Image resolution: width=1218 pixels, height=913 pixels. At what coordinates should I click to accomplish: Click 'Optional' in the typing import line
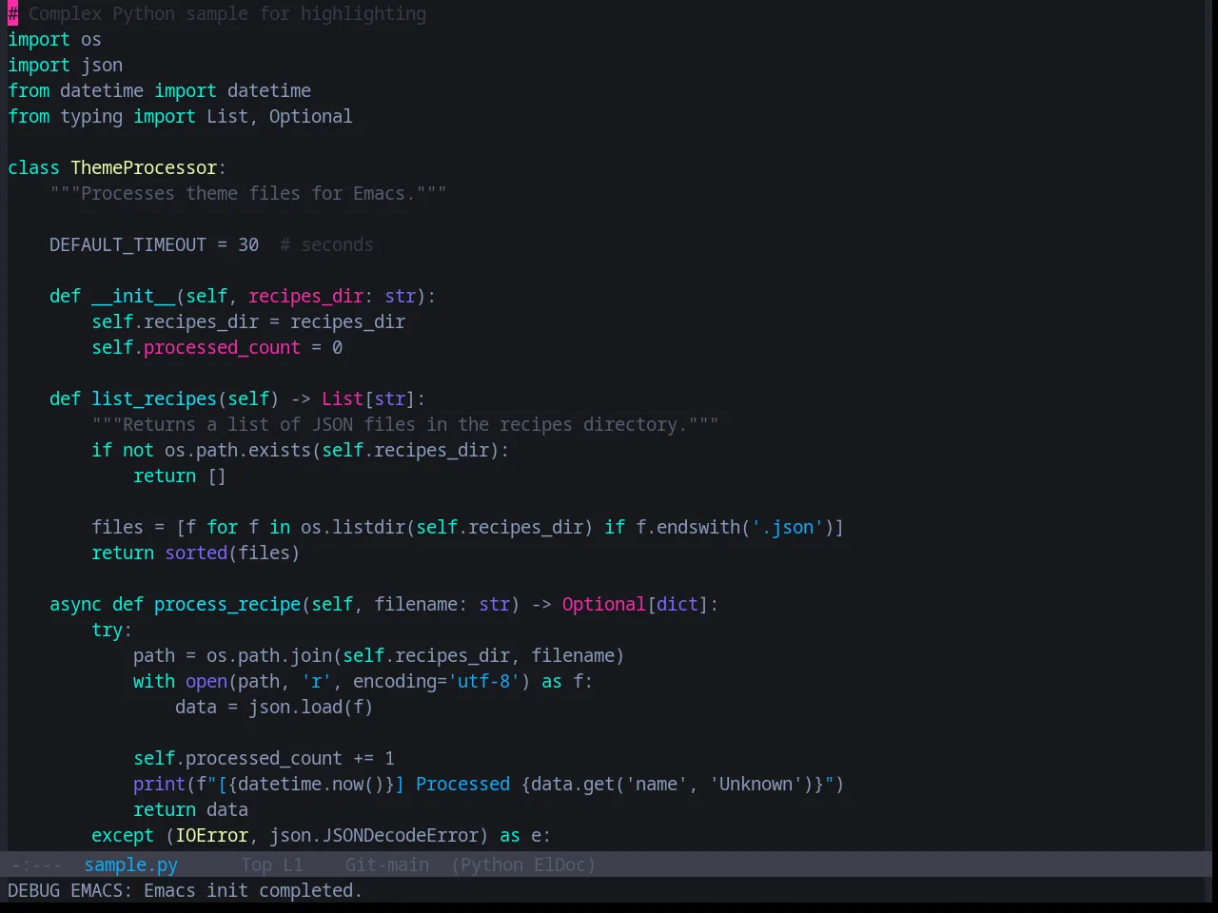[310, 116]
